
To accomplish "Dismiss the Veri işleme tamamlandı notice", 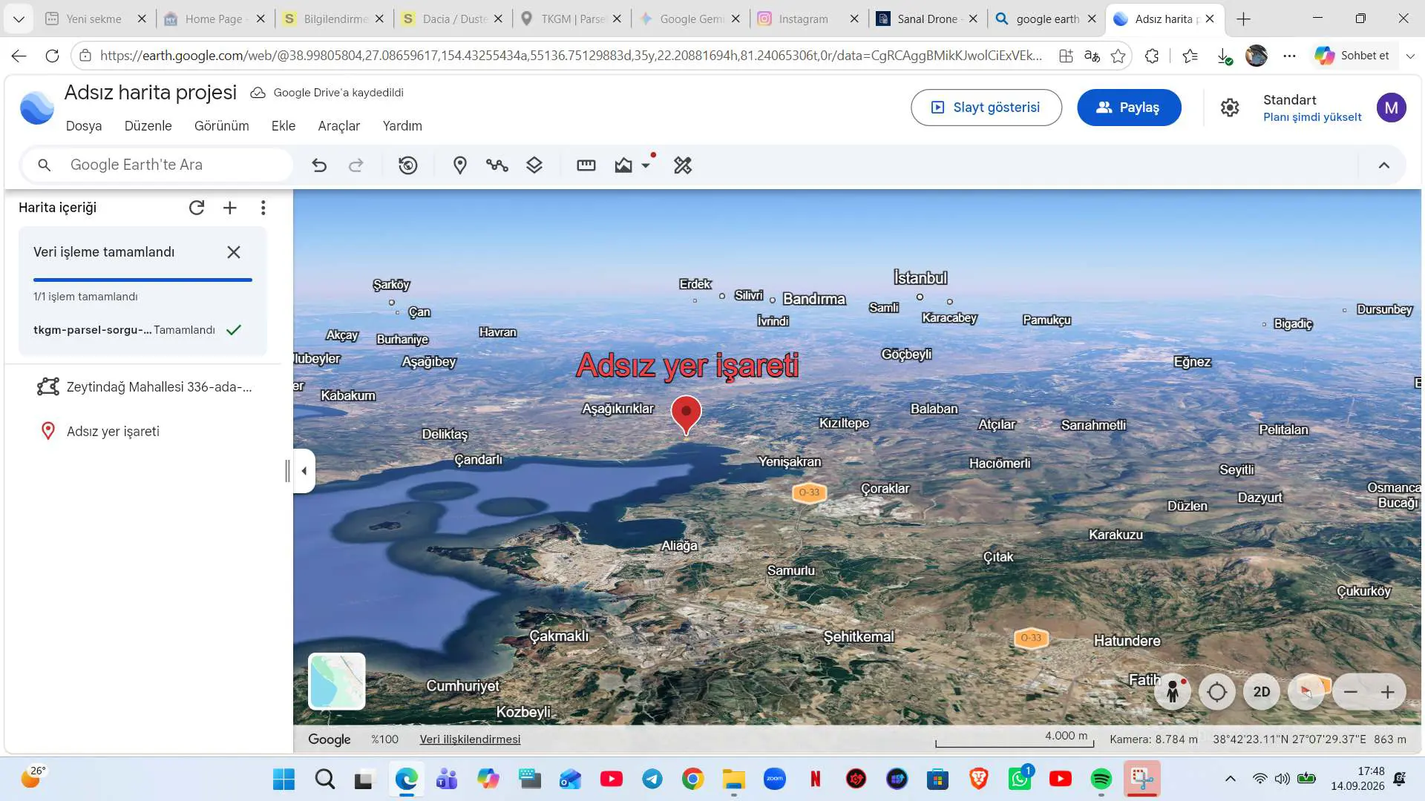I will pos(234,252).
